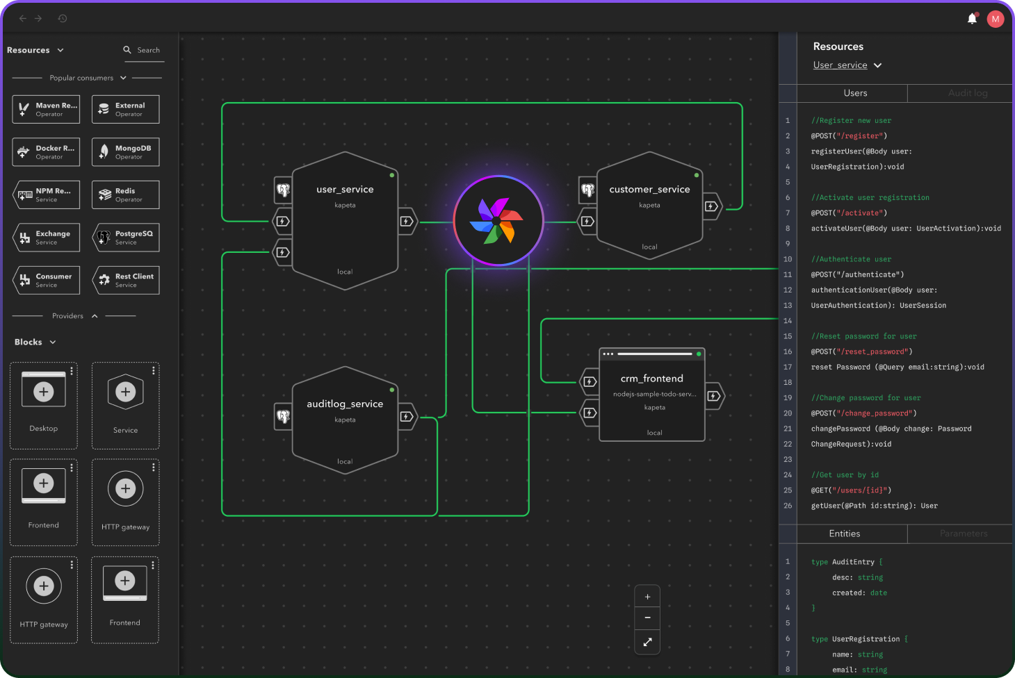
Task: Select the NPM Registry service block
Action: [x=46, y=195]
